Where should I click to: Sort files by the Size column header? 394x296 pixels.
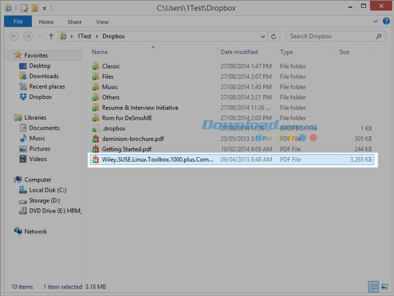344,52
